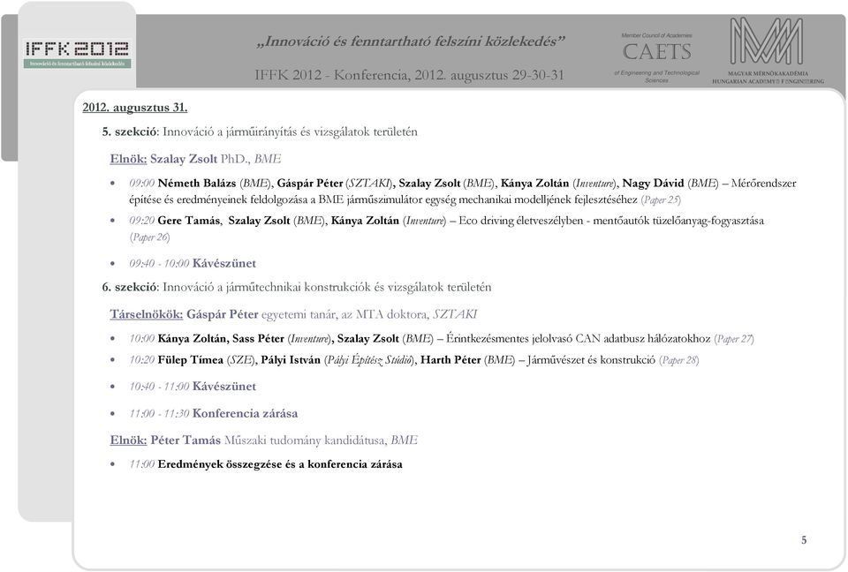Image resolution: width=848 pixels, height=572 pixels.
Task: Click the 09:00 time entry
Action: coord(141,184)
